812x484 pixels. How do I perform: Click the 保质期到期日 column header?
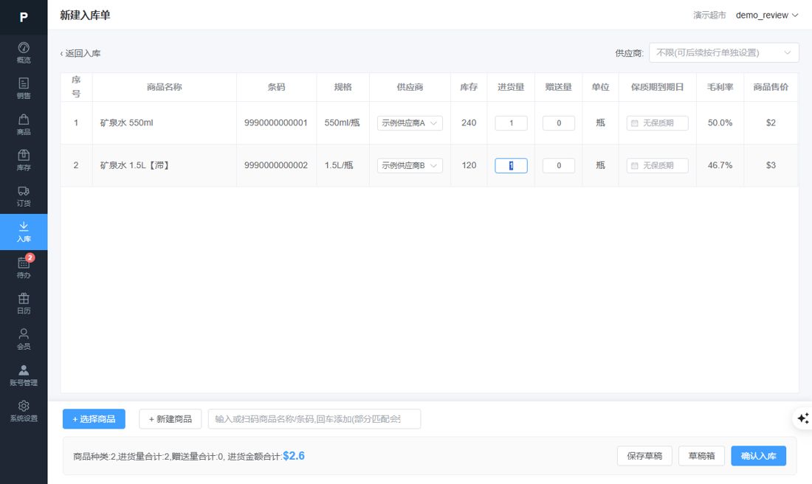[x=657, y=87]
